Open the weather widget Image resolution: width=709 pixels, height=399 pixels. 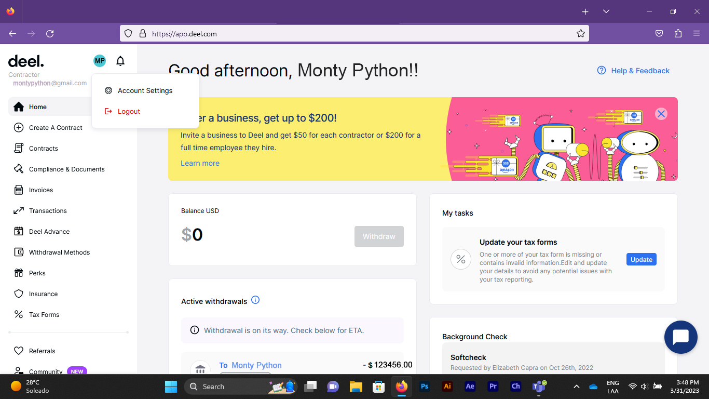(30, 387)
